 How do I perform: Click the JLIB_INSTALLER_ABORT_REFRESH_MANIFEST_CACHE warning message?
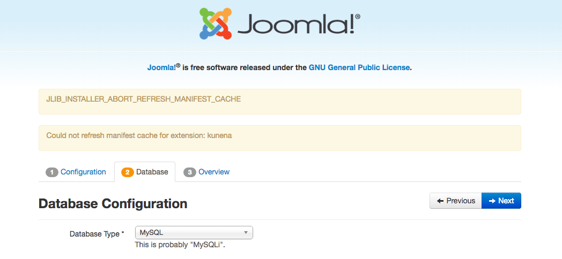pos(144,99)
